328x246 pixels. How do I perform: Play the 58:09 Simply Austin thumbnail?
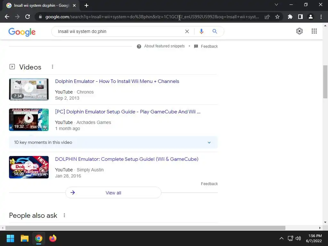point(29,167)
